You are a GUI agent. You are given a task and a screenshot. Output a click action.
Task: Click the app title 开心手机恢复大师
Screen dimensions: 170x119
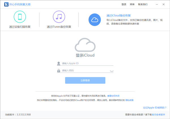(x=20, y=5)
